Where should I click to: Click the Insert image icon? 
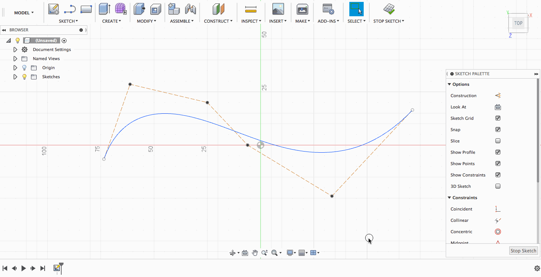278,9
